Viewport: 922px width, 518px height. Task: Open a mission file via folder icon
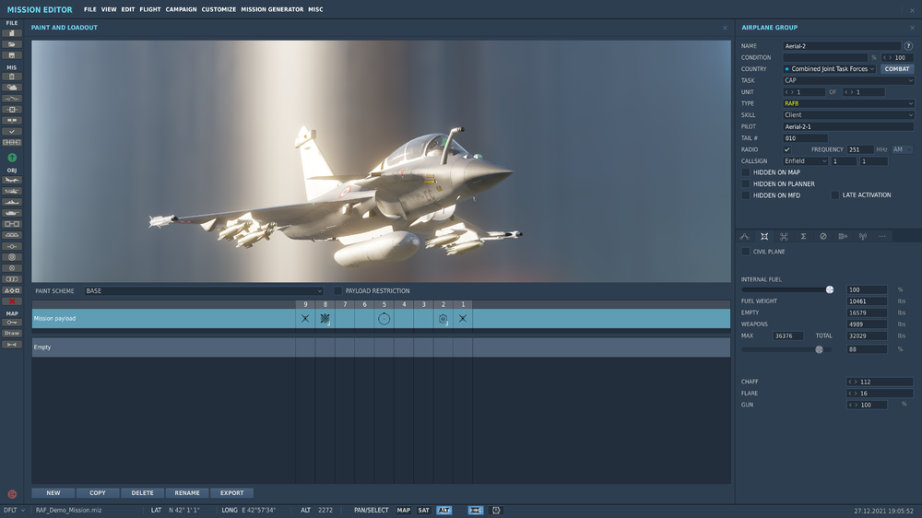point(12,44)
